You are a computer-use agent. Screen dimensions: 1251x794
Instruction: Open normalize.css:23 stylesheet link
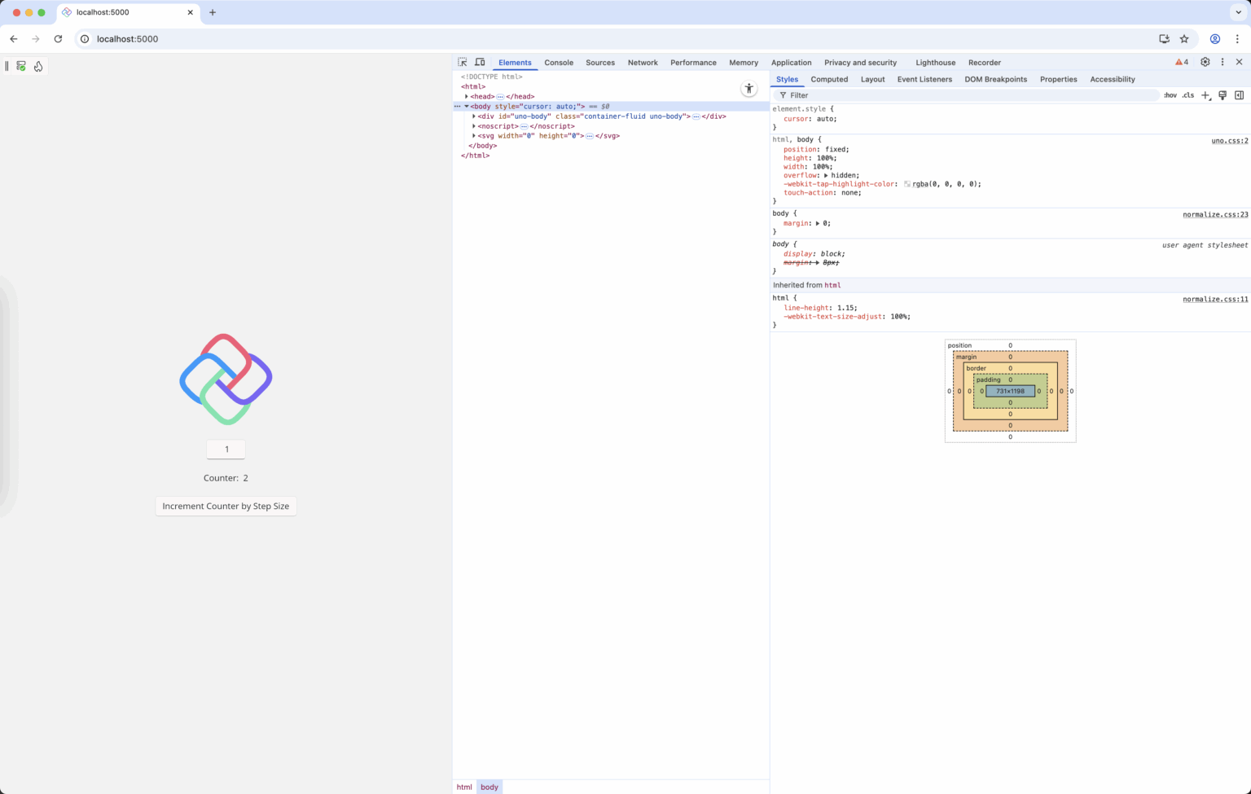coord(1215,214)
